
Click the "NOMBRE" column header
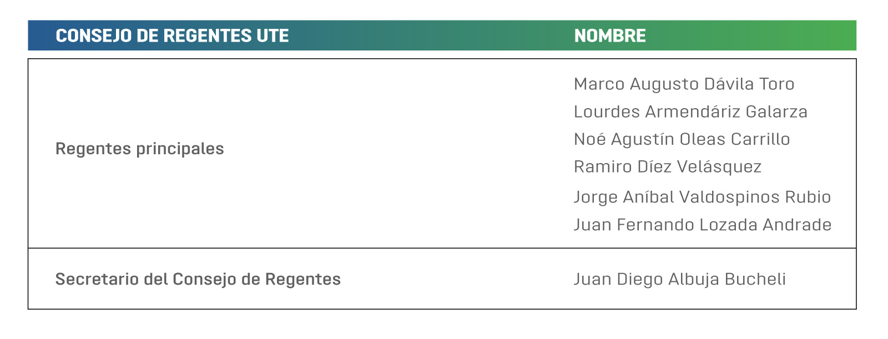pyautogui.click(x=609, y=36)
